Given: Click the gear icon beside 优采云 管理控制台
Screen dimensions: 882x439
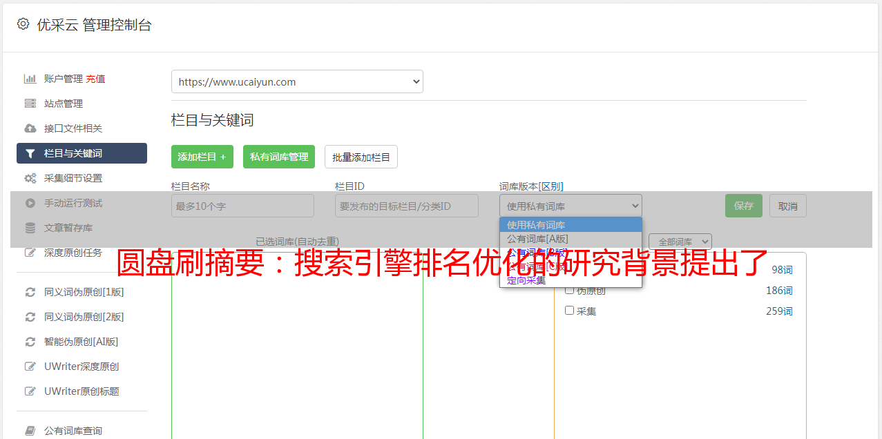Looking at the screenshot, I should (23, 24).
